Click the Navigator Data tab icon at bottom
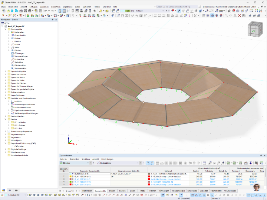The height and width of the screenshot is (200, 267). click(3, 190)
